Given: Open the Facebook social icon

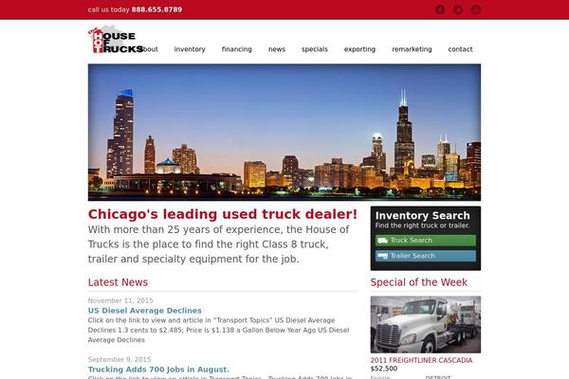Looking at the screenshot, I should pos(440,9).
